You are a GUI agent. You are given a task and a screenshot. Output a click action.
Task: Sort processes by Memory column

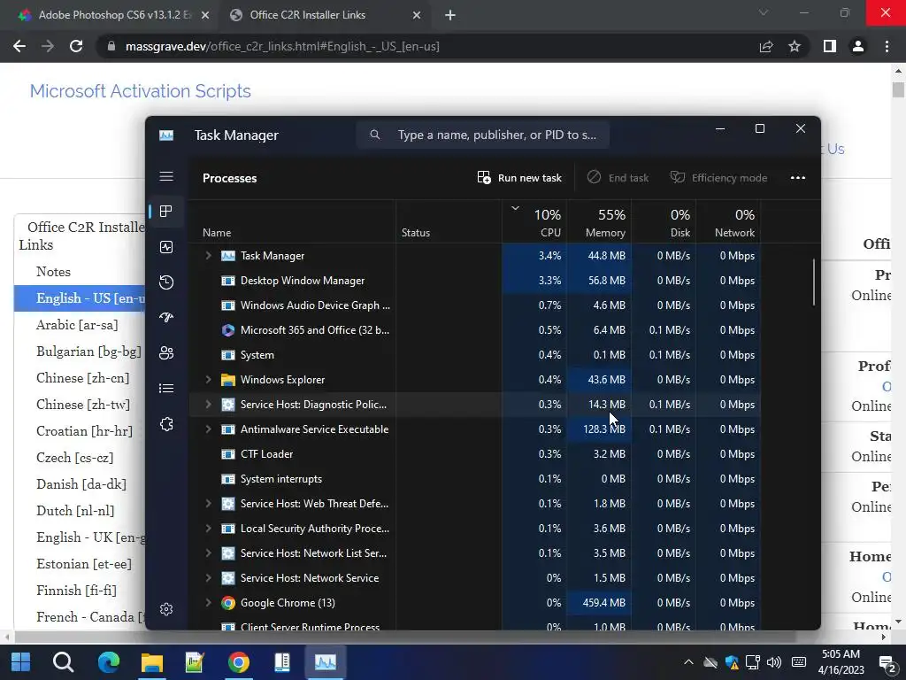599,222
